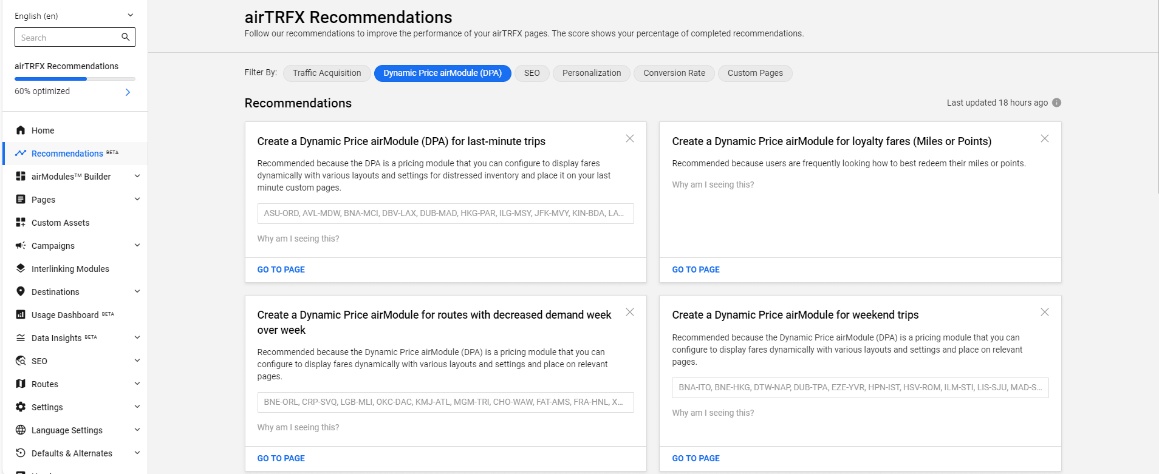Expand the Destinations submenu chevron
This screenshot has width=1159, height=474.
tap(137, 291)
